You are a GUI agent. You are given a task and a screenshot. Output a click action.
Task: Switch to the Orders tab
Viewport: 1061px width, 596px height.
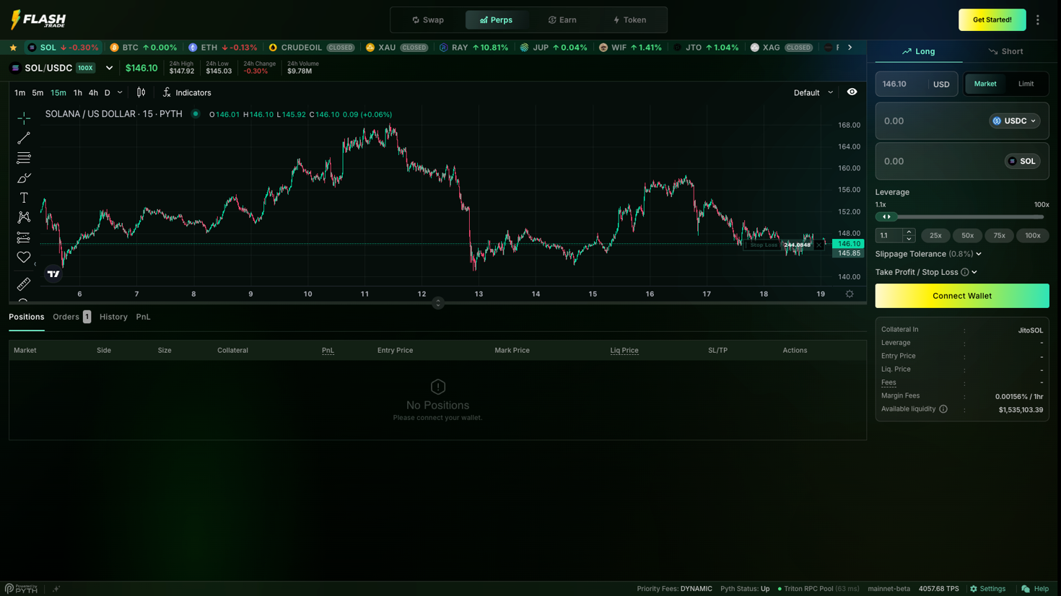tap(66, 317)
